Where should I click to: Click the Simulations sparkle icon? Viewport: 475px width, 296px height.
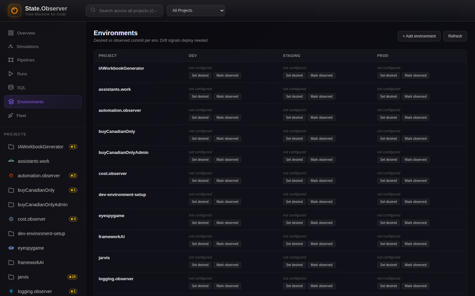point(11,46)
